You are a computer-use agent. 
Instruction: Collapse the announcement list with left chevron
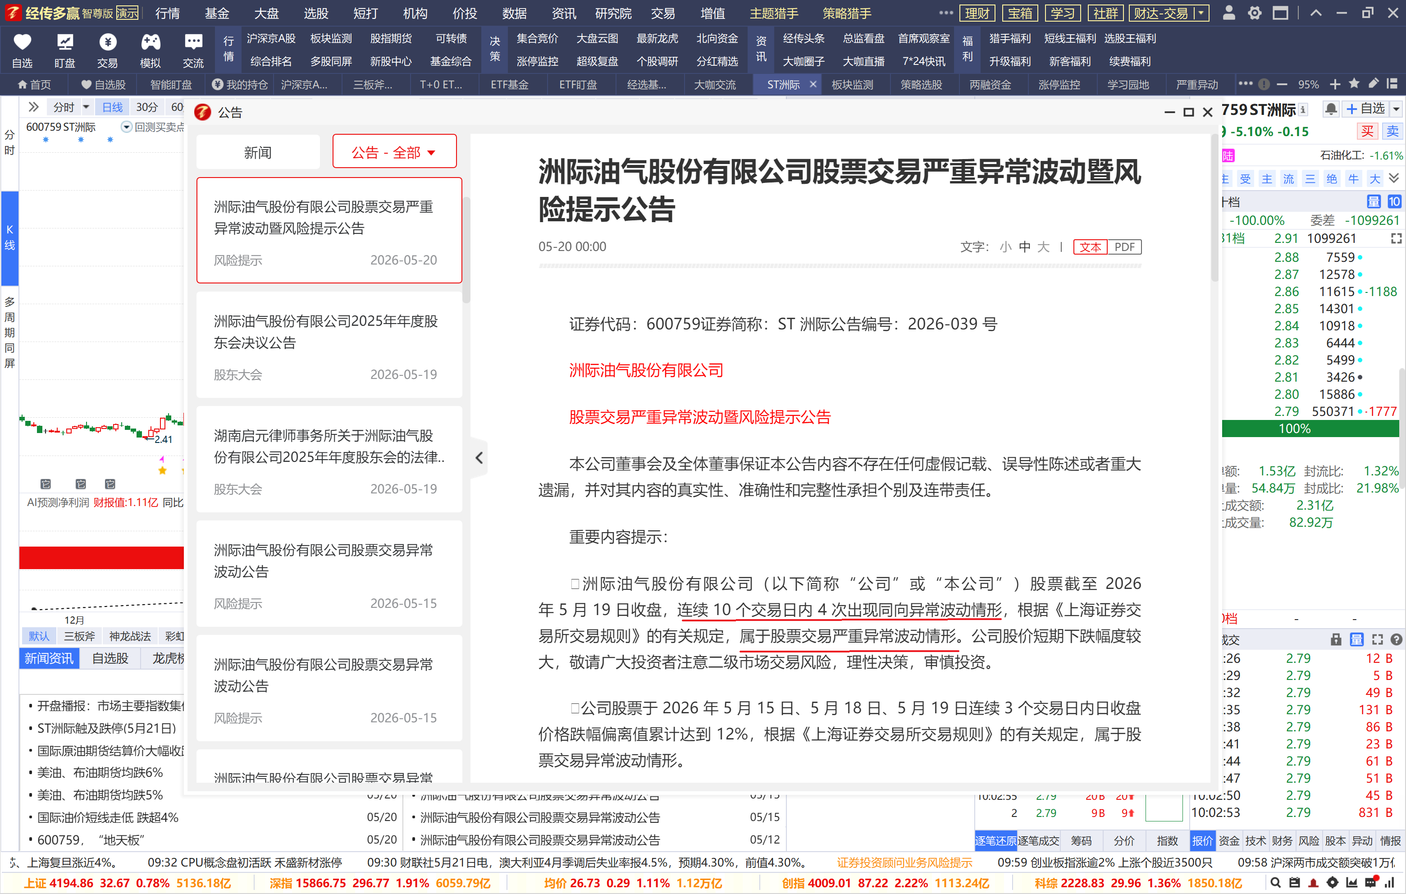[479, 458]
